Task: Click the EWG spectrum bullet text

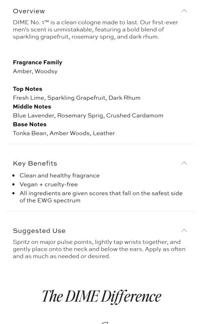Action: (x=101, y=197)
